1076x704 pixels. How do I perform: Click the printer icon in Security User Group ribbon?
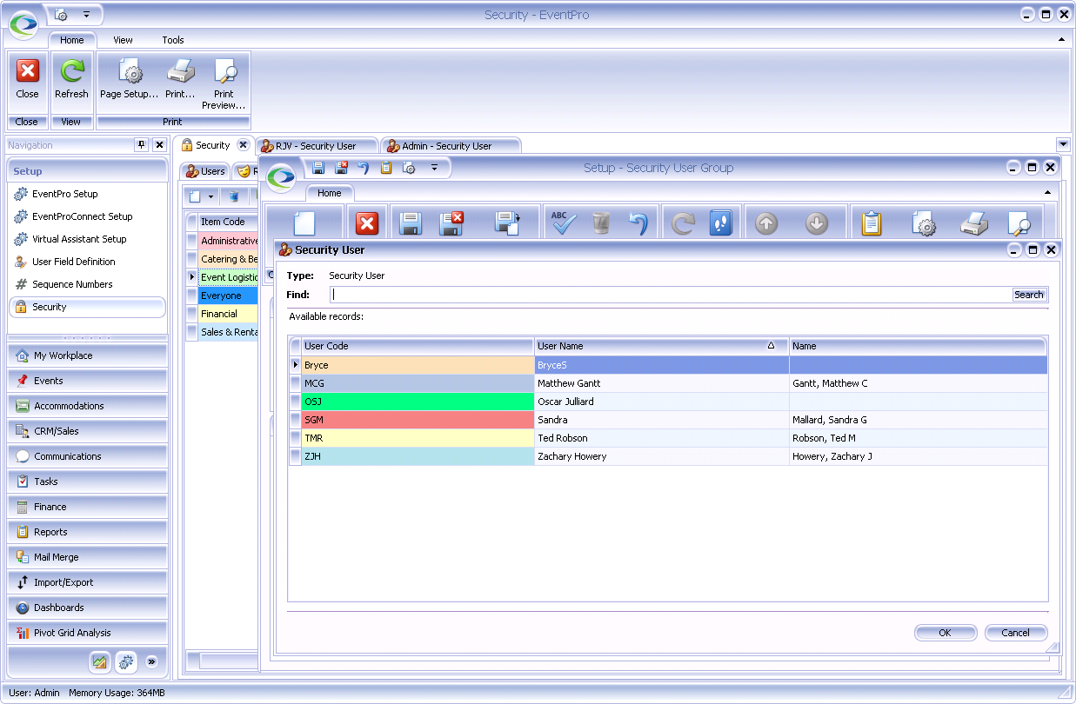pyautogui.click(x=974, y=224)
